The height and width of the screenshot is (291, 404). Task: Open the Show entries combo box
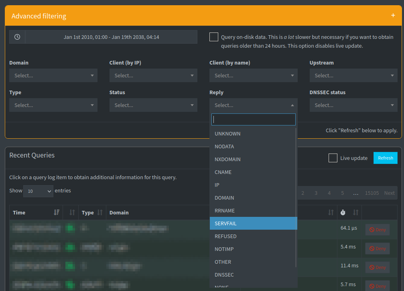tap(38, 191)
